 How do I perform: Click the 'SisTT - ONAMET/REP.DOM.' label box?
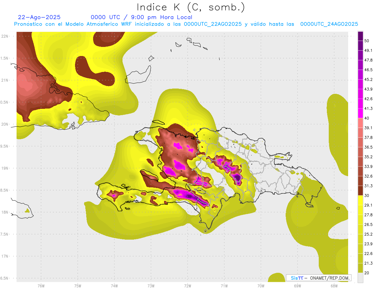[318, 278]
